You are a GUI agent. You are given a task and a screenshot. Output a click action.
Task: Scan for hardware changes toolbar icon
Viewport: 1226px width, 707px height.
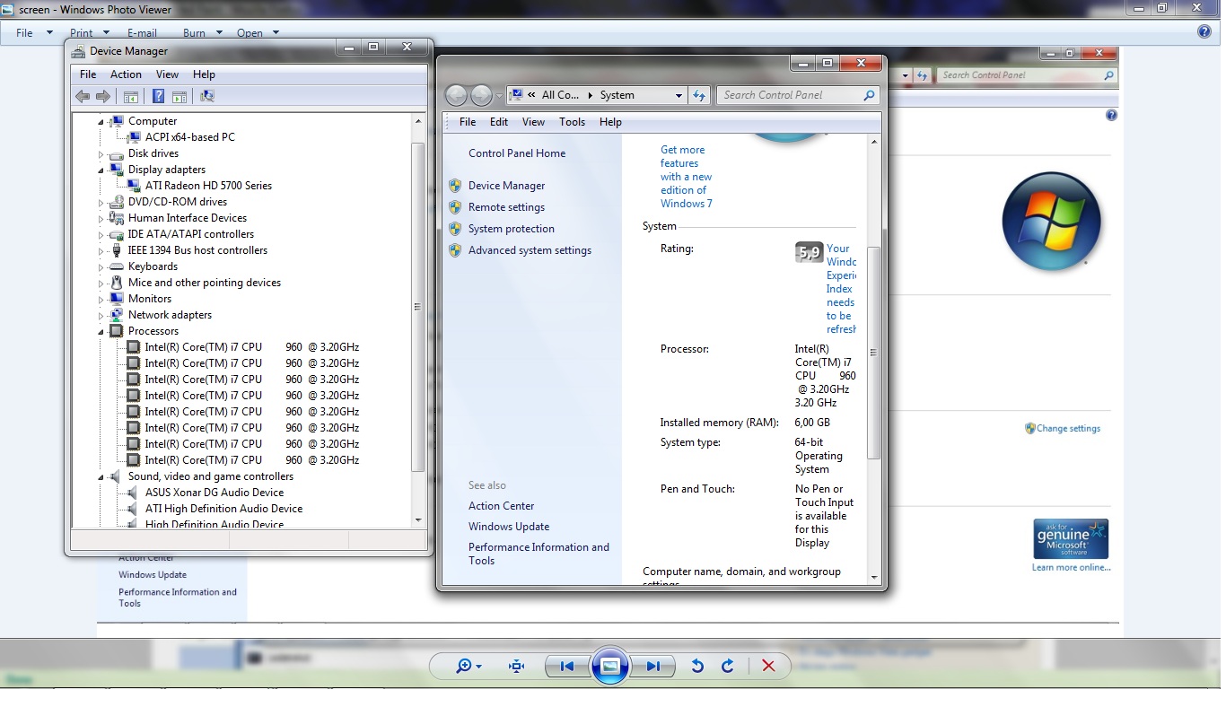(x=207, y=96)
